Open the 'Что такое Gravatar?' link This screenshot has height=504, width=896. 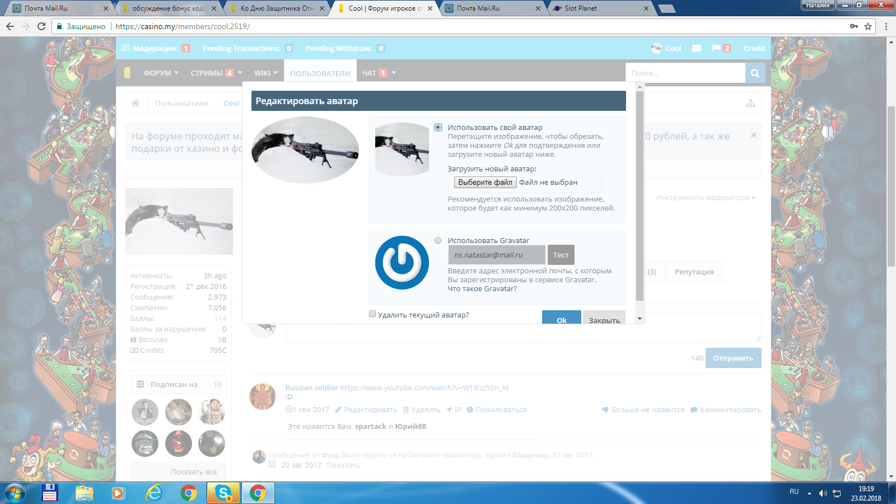482,289
